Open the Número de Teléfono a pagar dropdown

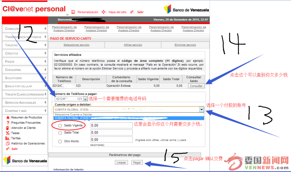(x=85, y=99)
